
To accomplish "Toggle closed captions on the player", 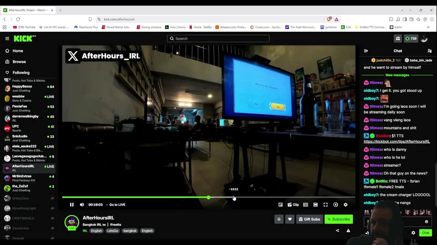I will pyautogui.click(x=306, y=205).
